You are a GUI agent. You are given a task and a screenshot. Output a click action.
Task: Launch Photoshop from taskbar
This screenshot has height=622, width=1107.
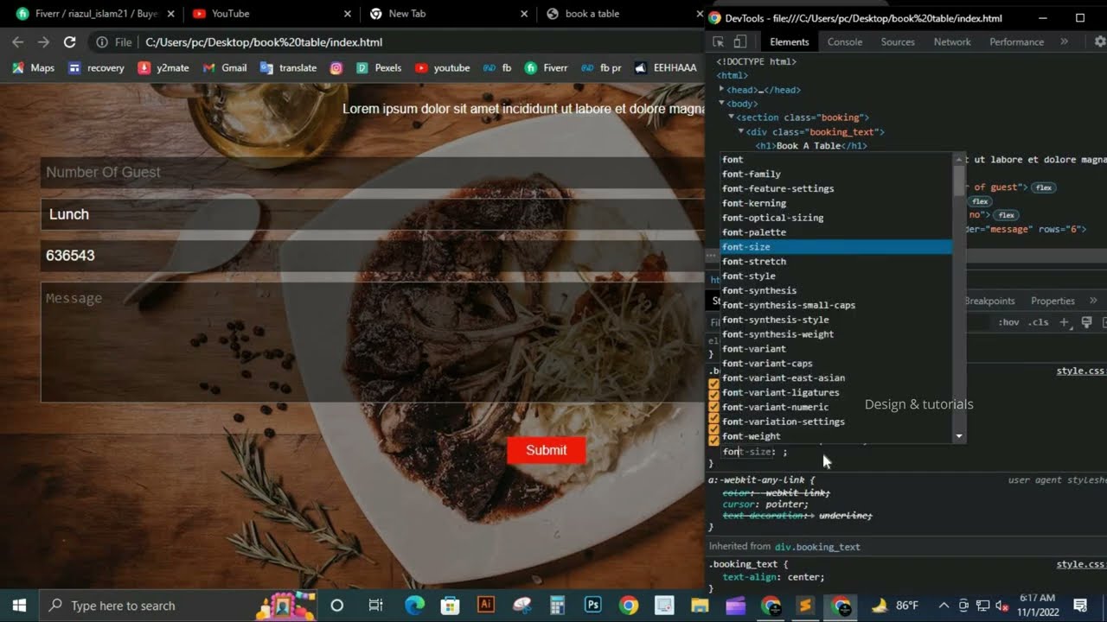[x=592, y=606]
